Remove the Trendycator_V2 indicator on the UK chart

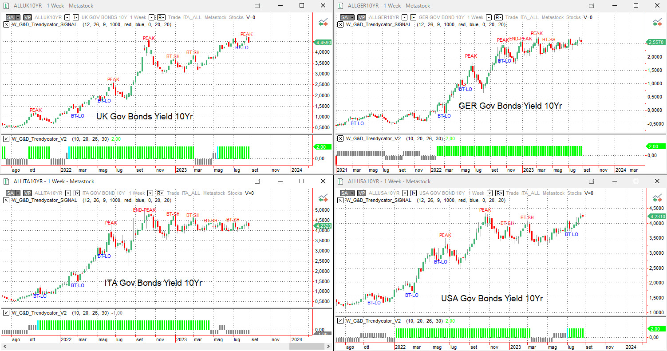coord(6,139)
